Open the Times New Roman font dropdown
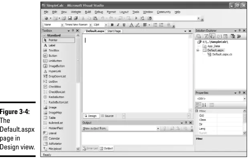 90,25
